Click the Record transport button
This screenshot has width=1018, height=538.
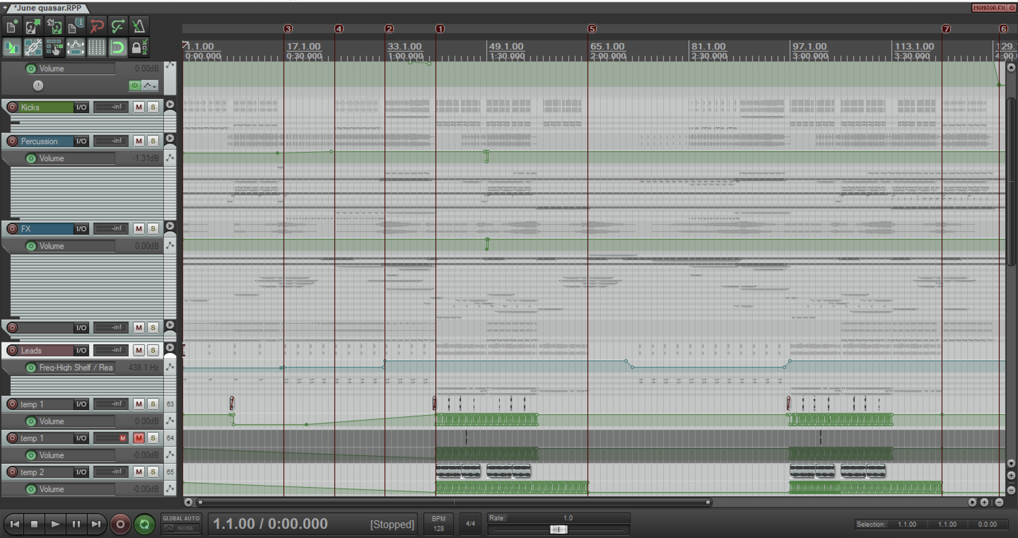tap(120, 524)
